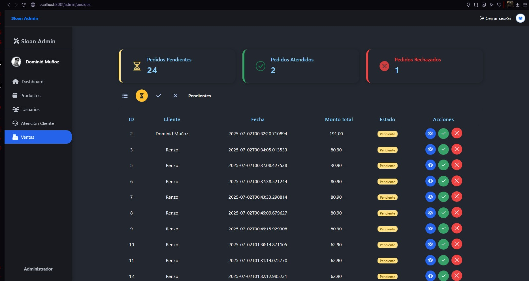Image resolution: width=529 pixels, height=281 pixels.
Task: Click Cerrar sesión link
Action: [x=495, y=18]
